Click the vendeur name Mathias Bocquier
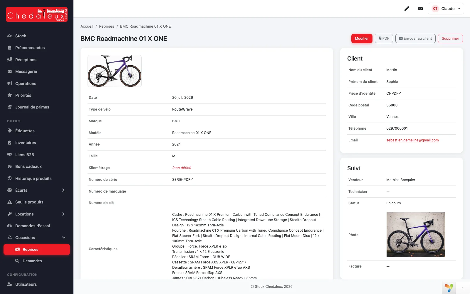Viewport: 470px width, 294px height. coord(401,180)
